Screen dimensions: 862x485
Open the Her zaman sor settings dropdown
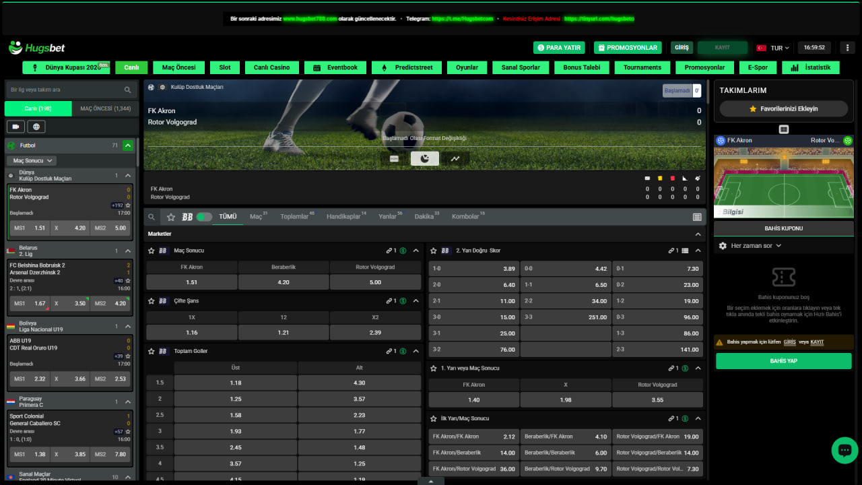click(x=751, y=246)
